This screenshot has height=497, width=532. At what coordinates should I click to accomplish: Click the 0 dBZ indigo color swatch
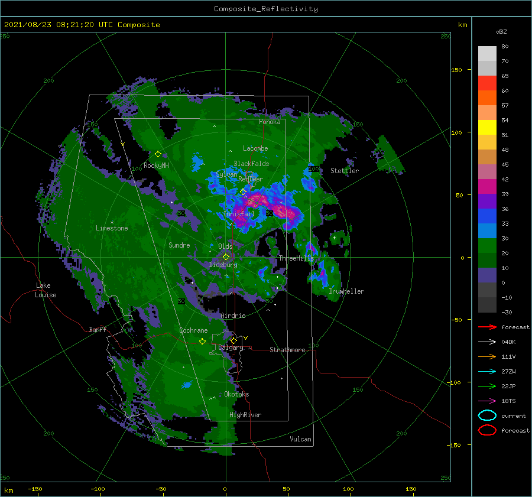click(x=487, y=275)
